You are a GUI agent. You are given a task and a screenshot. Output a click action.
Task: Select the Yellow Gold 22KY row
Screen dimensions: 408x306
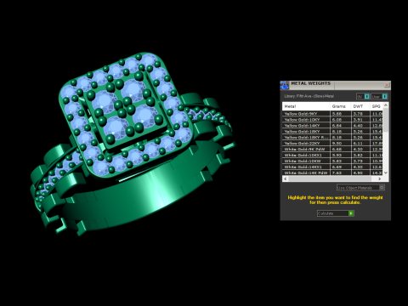tap(332, 144)
